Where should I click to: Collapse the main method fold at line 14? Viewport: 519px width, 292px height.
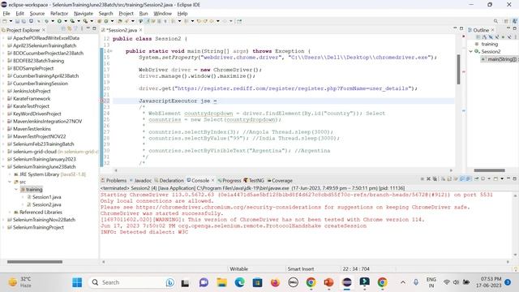pyautogui.click(x=111, y=51)
